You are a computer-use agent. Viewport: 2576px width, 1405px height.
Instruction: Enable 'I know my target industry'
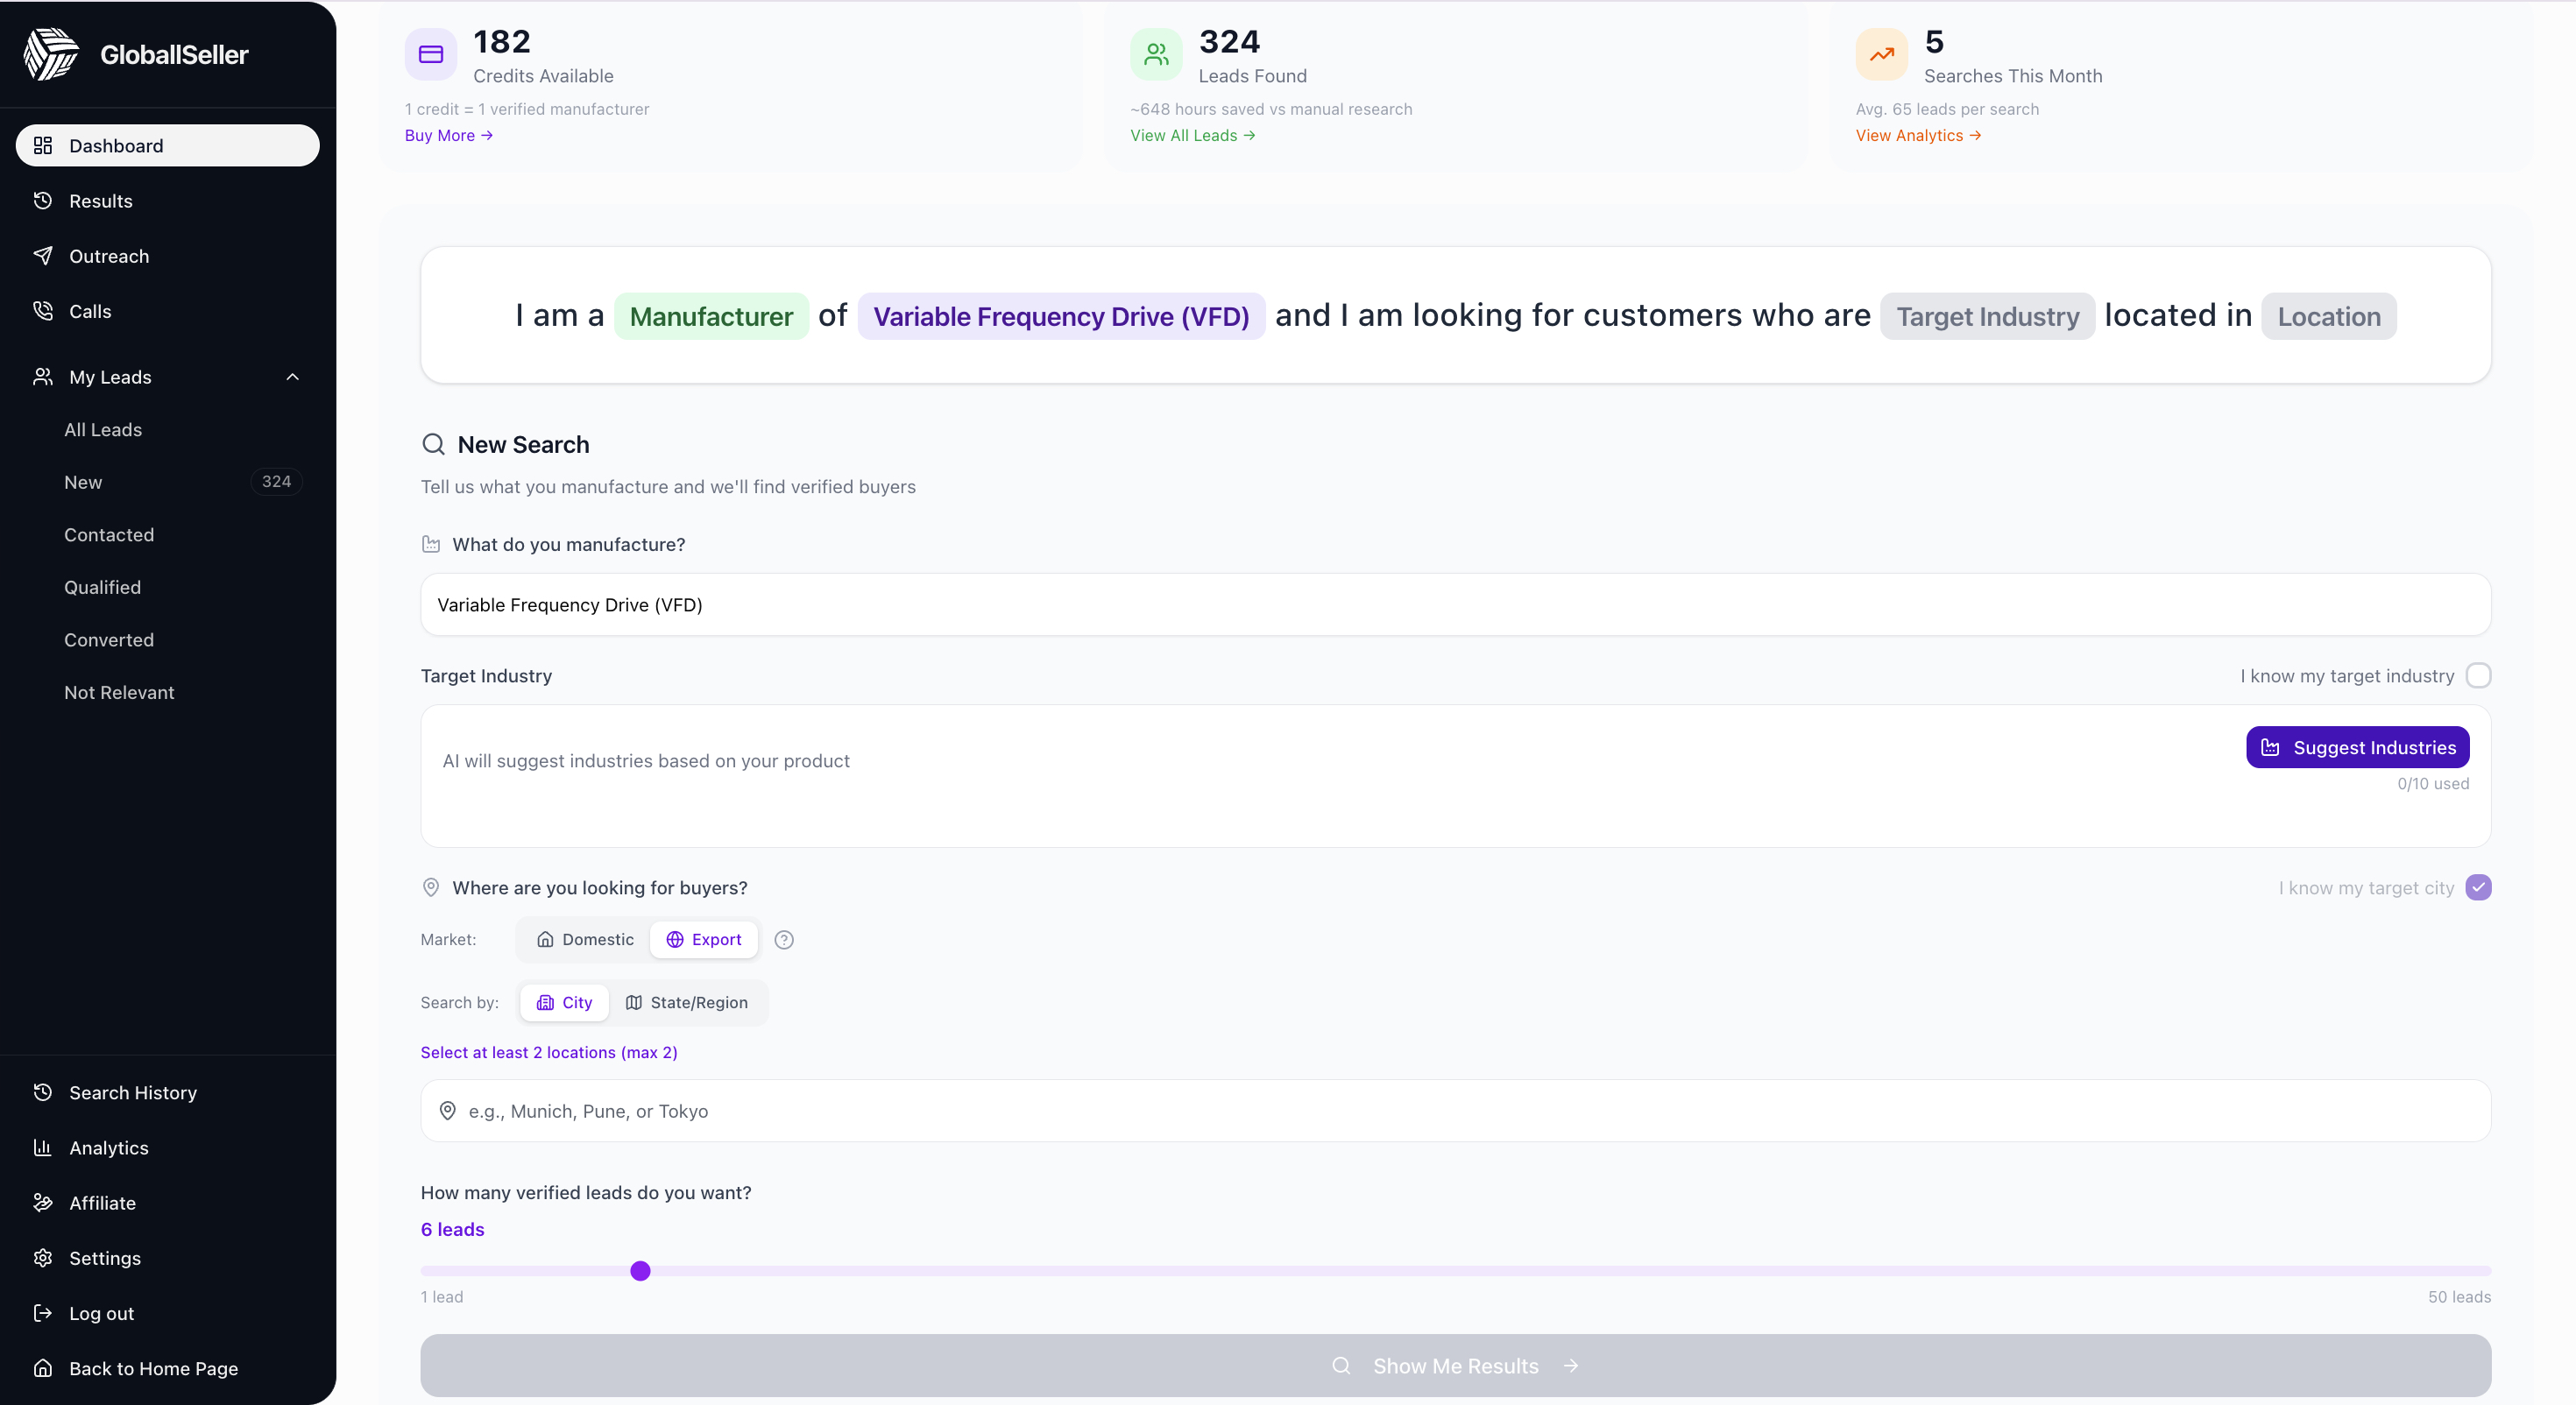(2479, 675)
